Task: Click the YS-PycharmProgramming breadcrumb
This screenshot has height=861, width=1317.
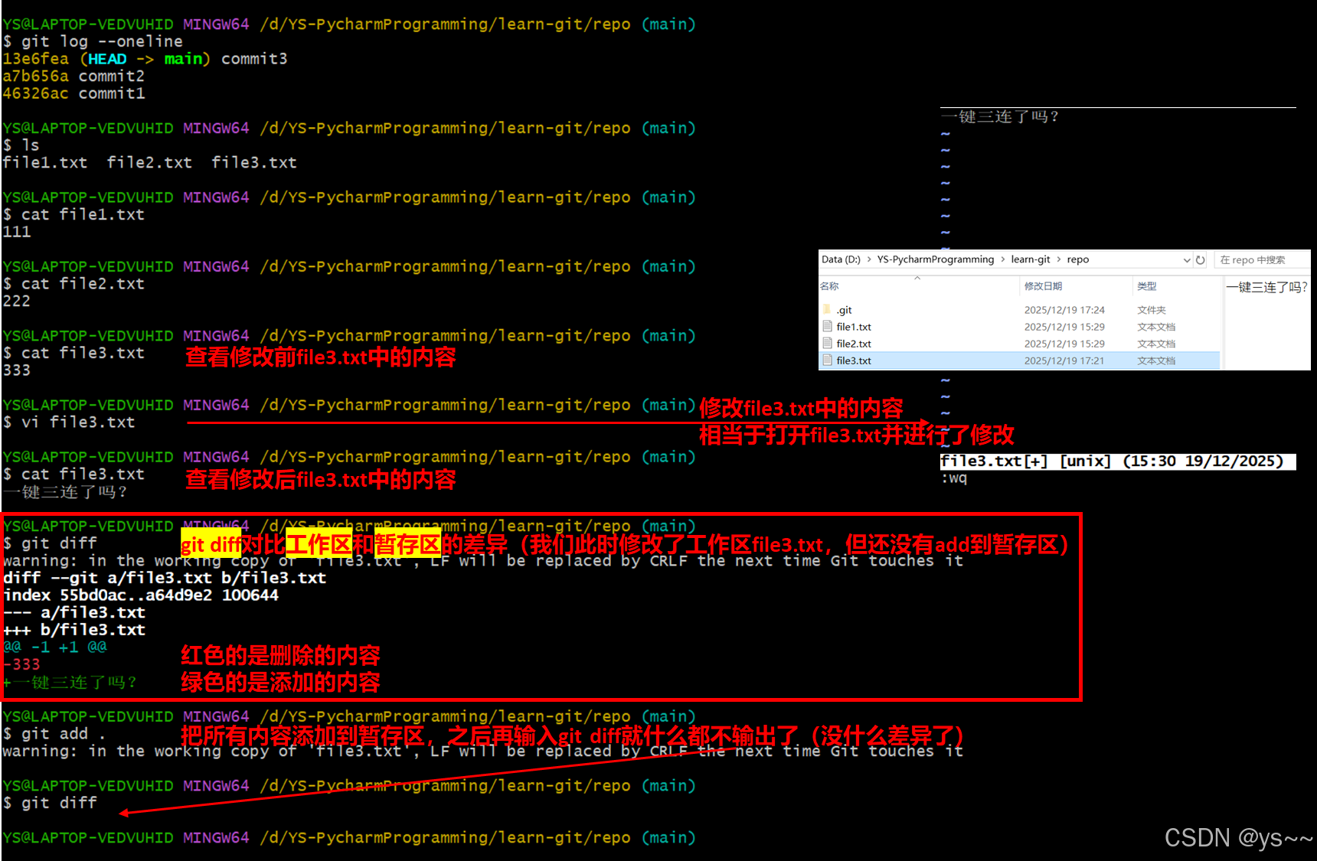Action: tap(936, 259)
